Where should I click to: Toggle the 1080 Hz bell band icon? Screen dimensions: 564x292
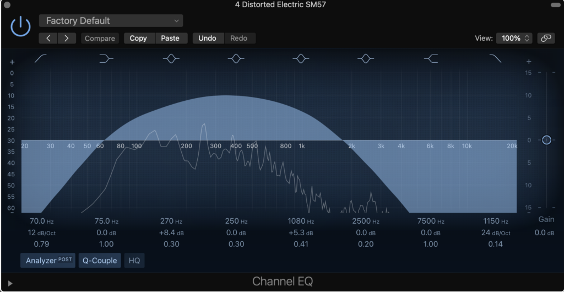pos(301,58)
